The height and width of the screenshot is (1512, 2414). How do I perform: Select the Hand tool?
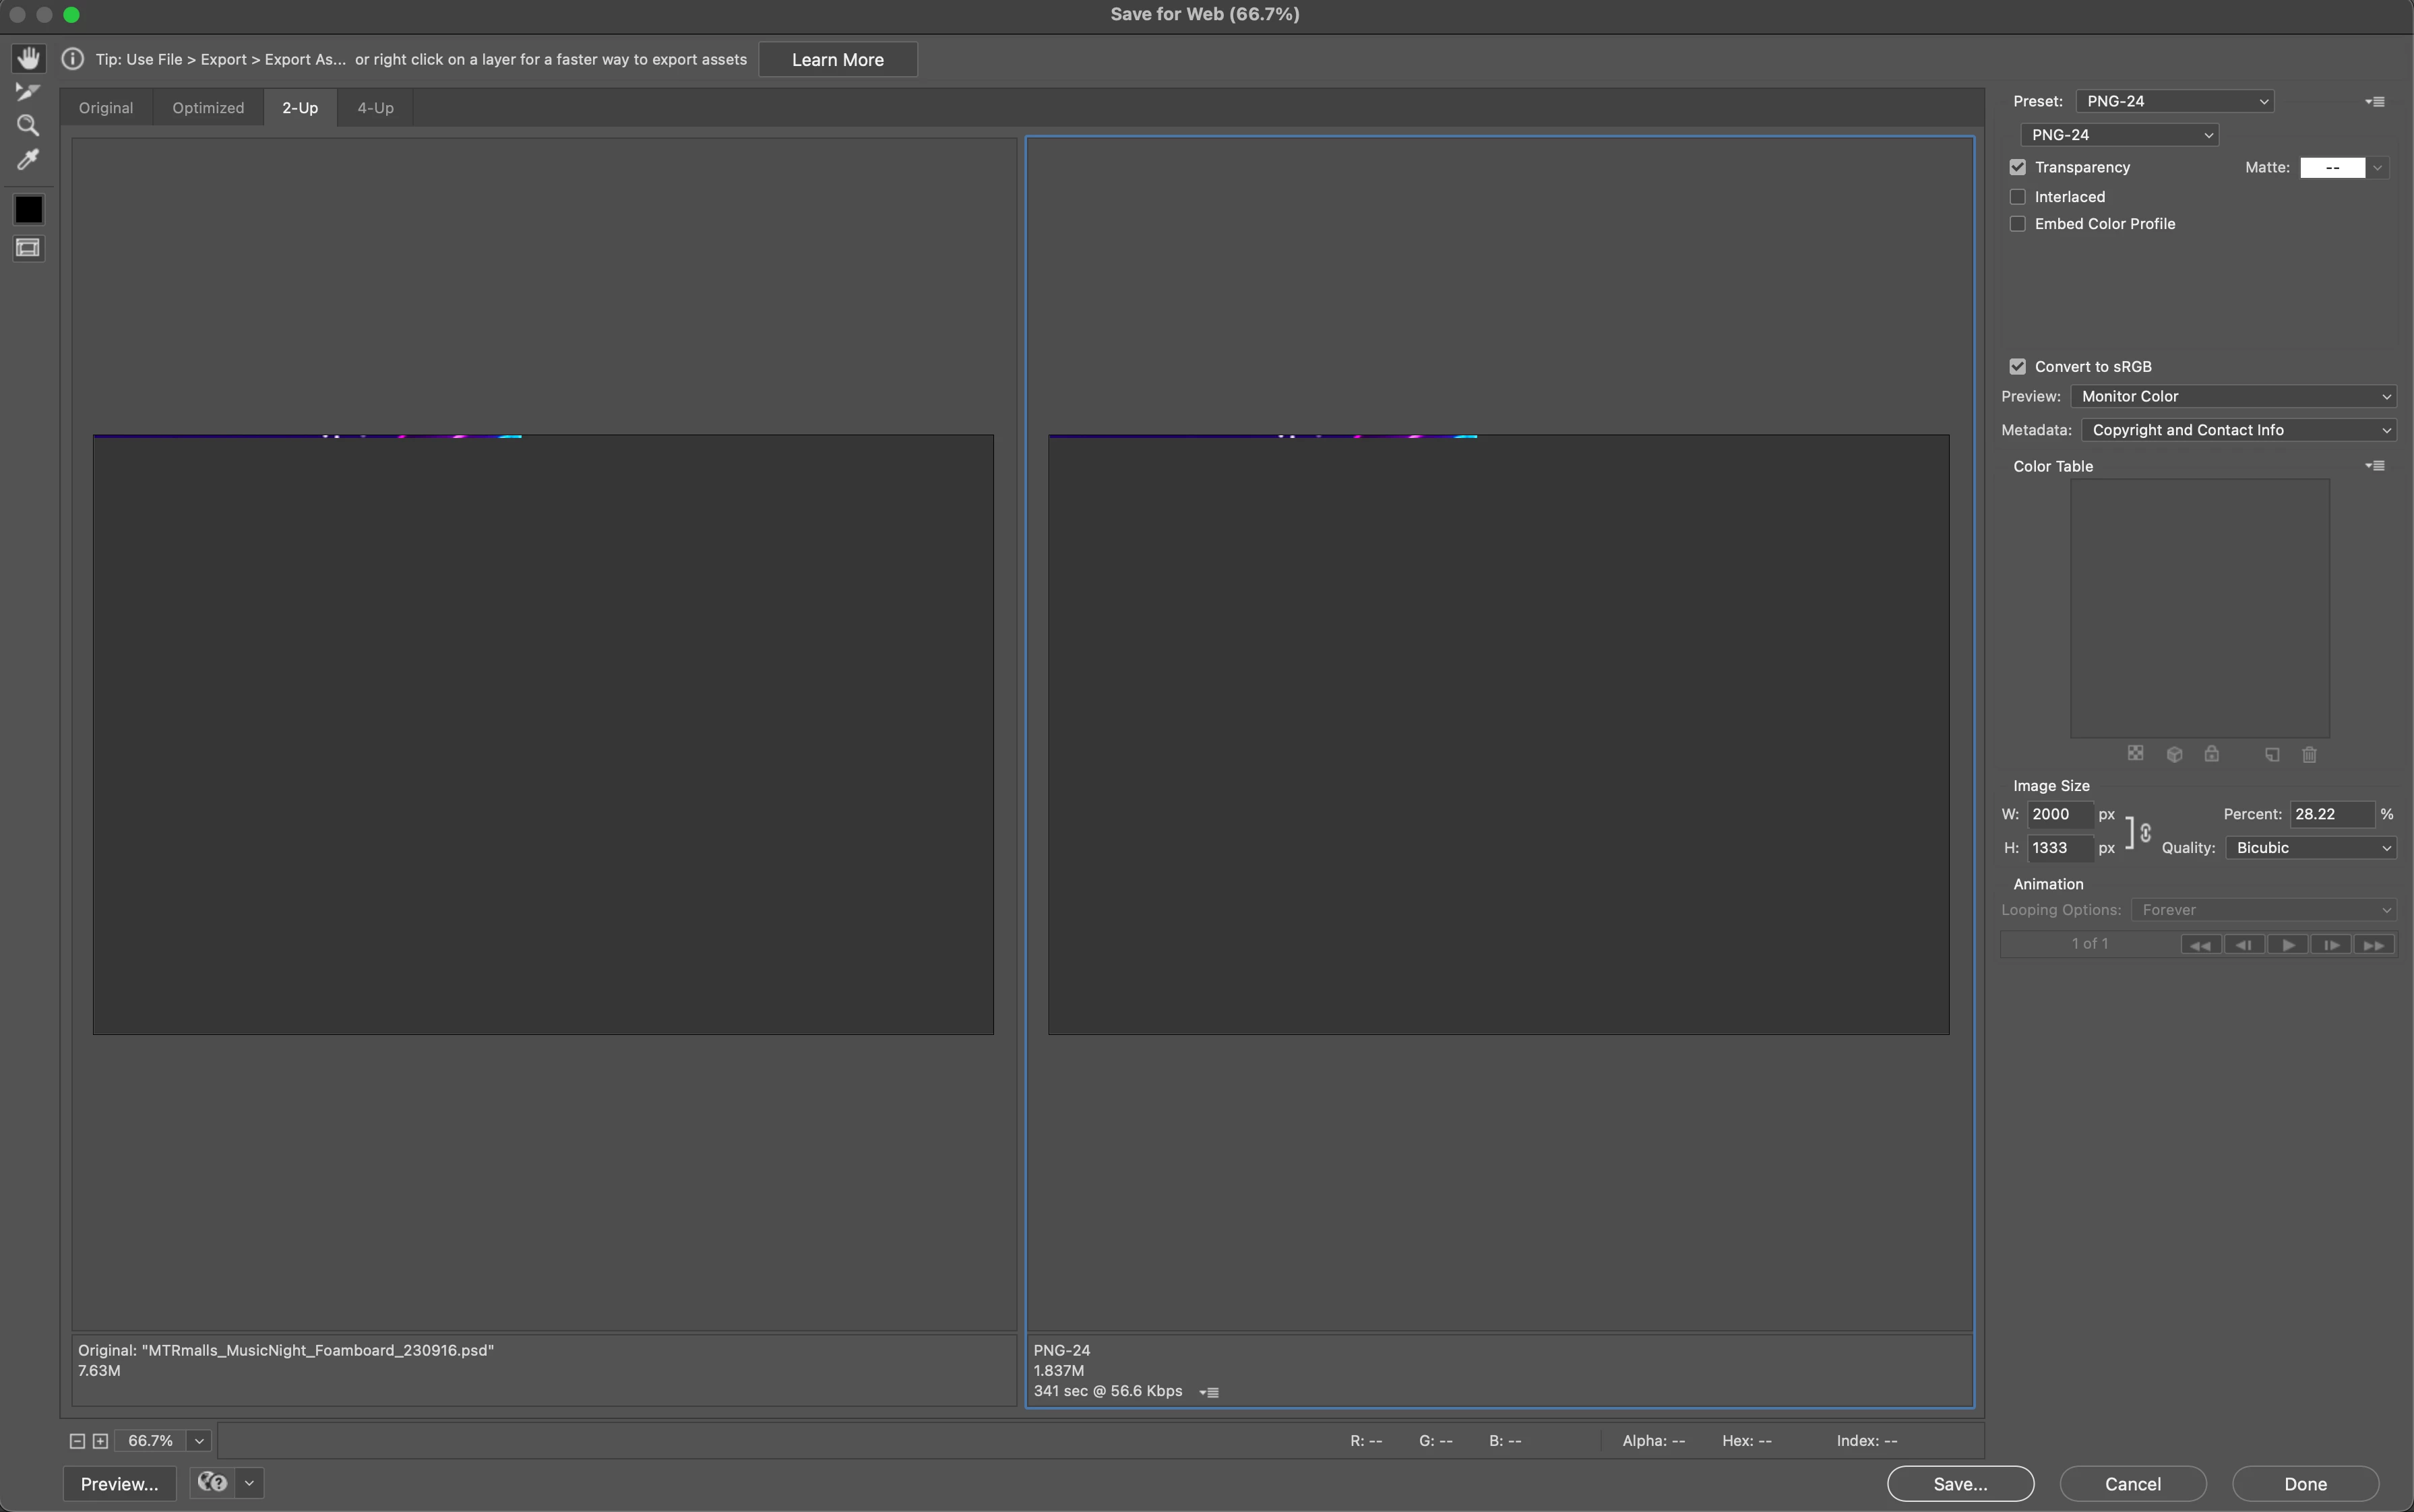[x=28, y=58]
